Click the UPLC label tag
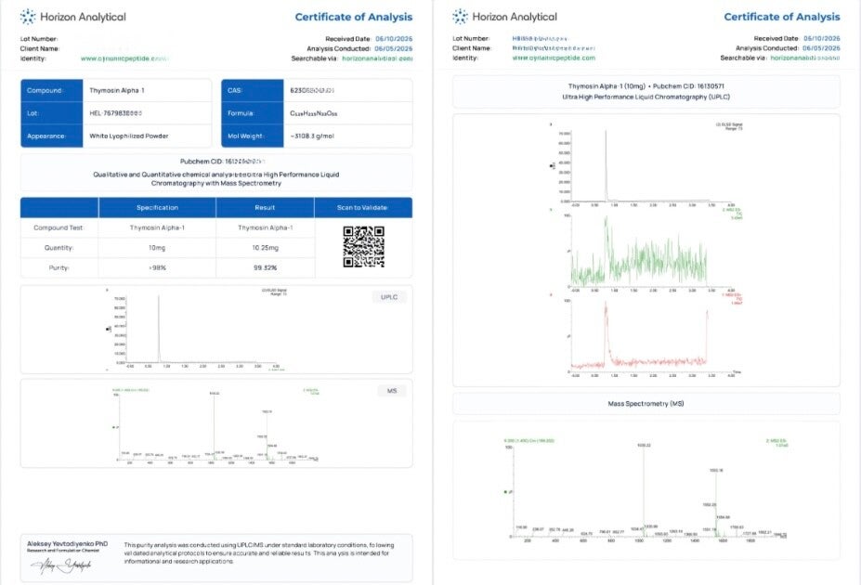861x585 pixels. 389,297
